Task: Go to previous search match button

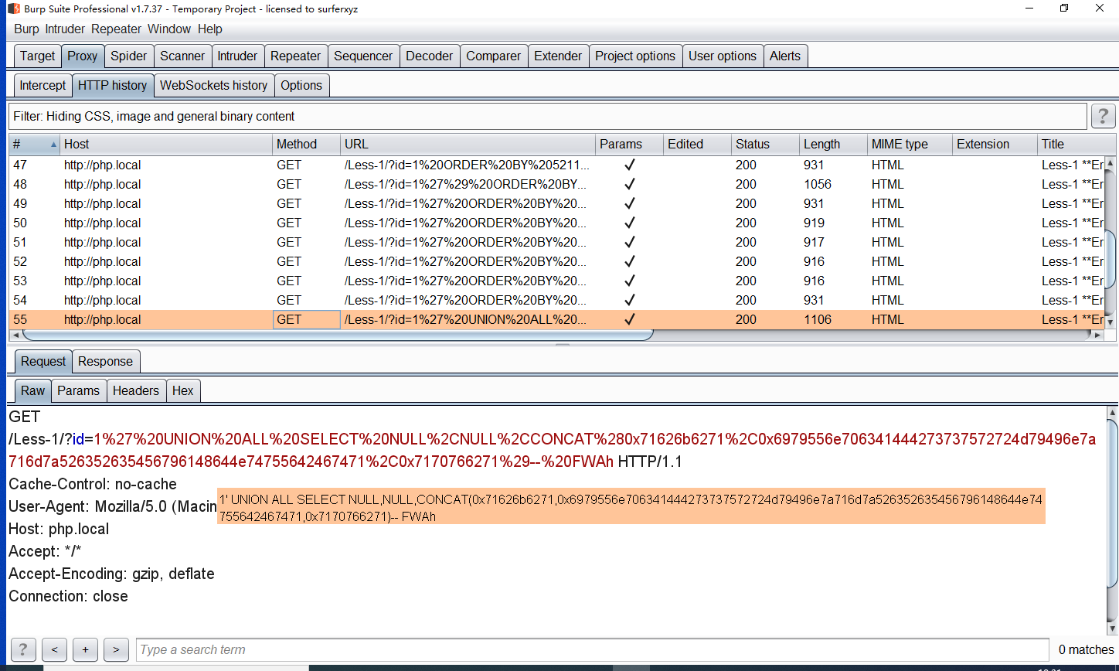Action: pos(54,649)
